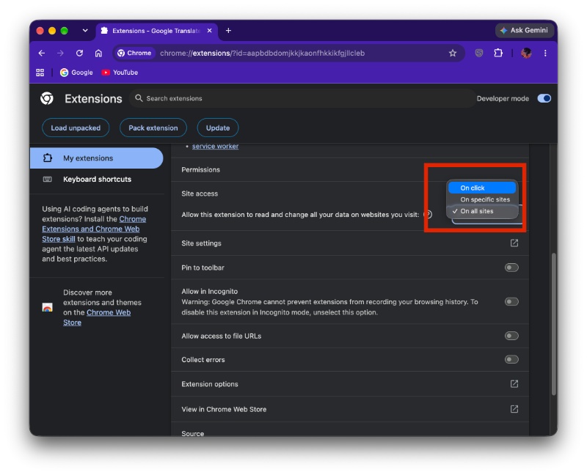This screenshot has height=475, width=587.
Task: Choose On all sites option
Action: click(482, 211)
